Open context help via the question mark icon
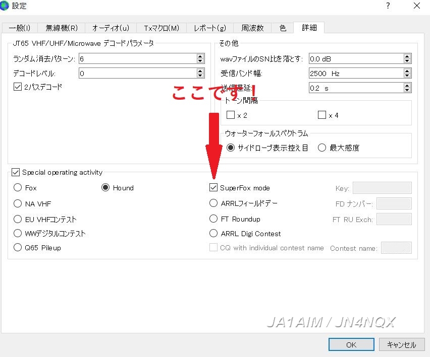This screenshot has height=357, width=430. coord(387,6)
